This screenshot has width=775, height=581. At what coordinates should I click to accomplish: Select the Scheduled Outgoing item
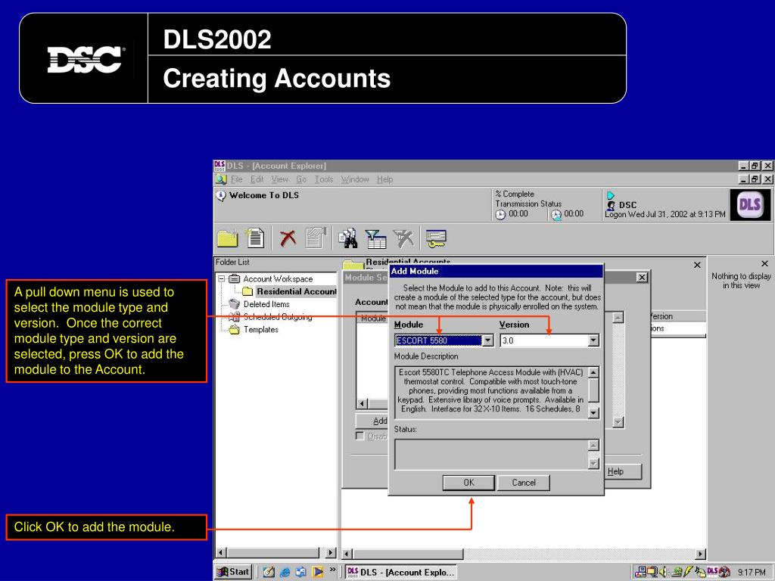coord(278,317)
